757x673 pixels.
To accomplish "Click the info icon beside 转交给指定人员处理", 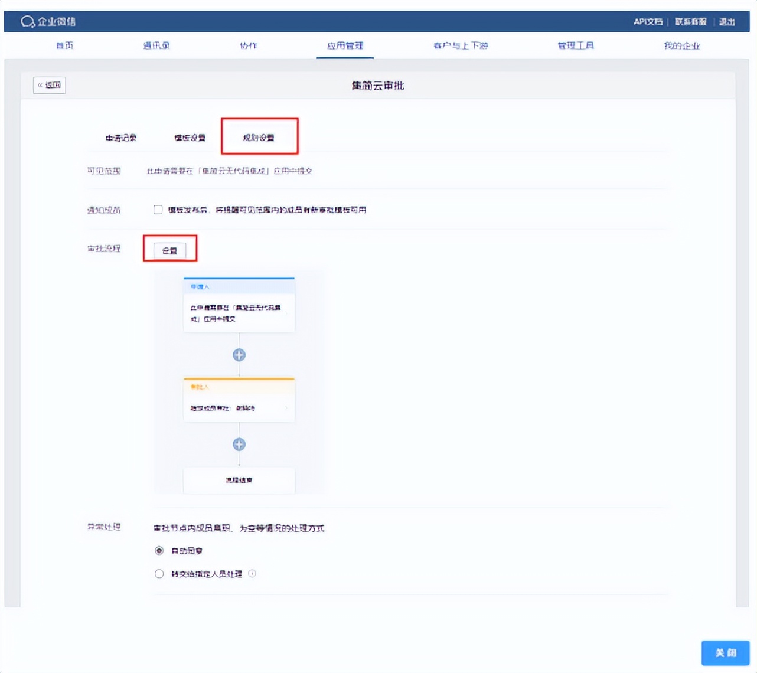I will click(253, 573).
